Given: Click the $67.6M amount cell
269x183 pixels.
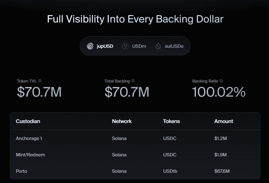Looking at the screenshot, I should click(x=222, y=171).
